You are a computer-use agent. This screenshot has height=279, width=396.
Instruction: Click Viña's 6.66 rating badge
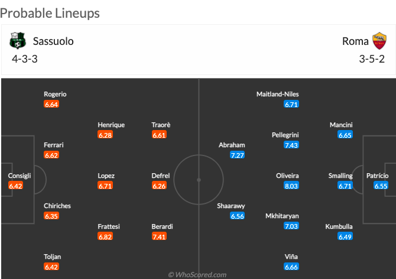point(291,267)
